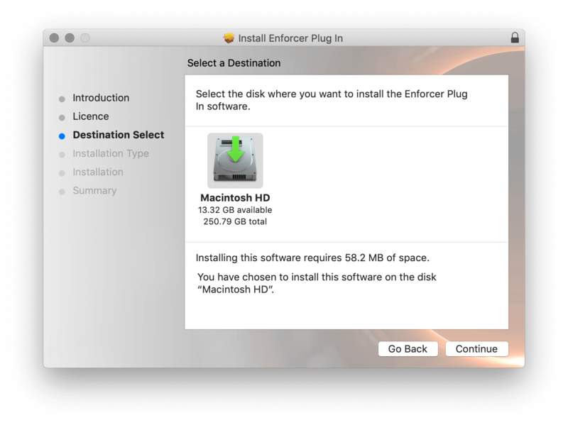
Task: Click the bullet beside Summary
Action: tap(62, 191)
